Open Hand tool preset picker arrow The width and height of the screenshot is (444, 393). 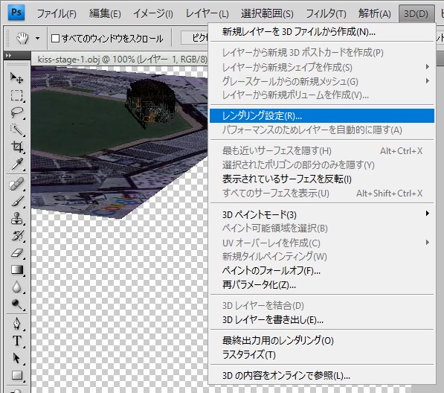37,38
